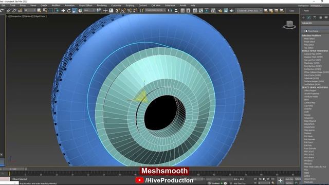The height and width of the screenshot is (185, 329).
Task: Open the selection filter All dropdown
Action: coord(30,10)
